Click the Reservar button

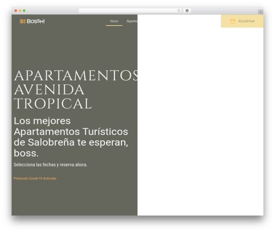coord(242,21)
